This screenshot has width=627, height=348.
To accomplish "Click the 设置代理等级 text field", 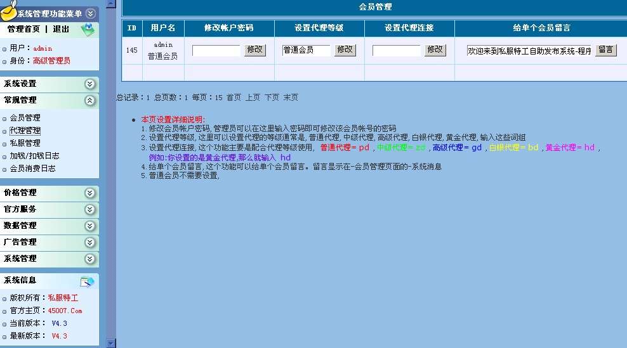I will (307, 50).
